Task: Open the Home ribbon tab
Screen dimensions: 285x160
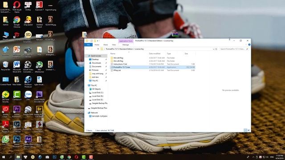Action: pyautogui.click(x=97, y=44)
